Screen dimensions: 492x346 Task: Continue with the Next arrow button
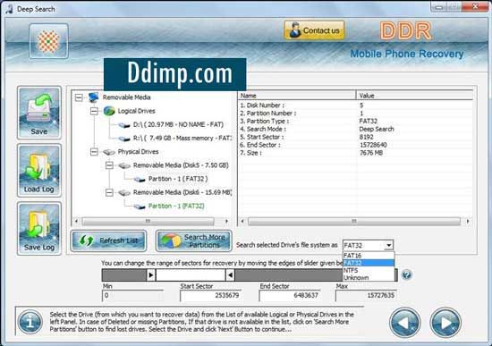(445, 322)
